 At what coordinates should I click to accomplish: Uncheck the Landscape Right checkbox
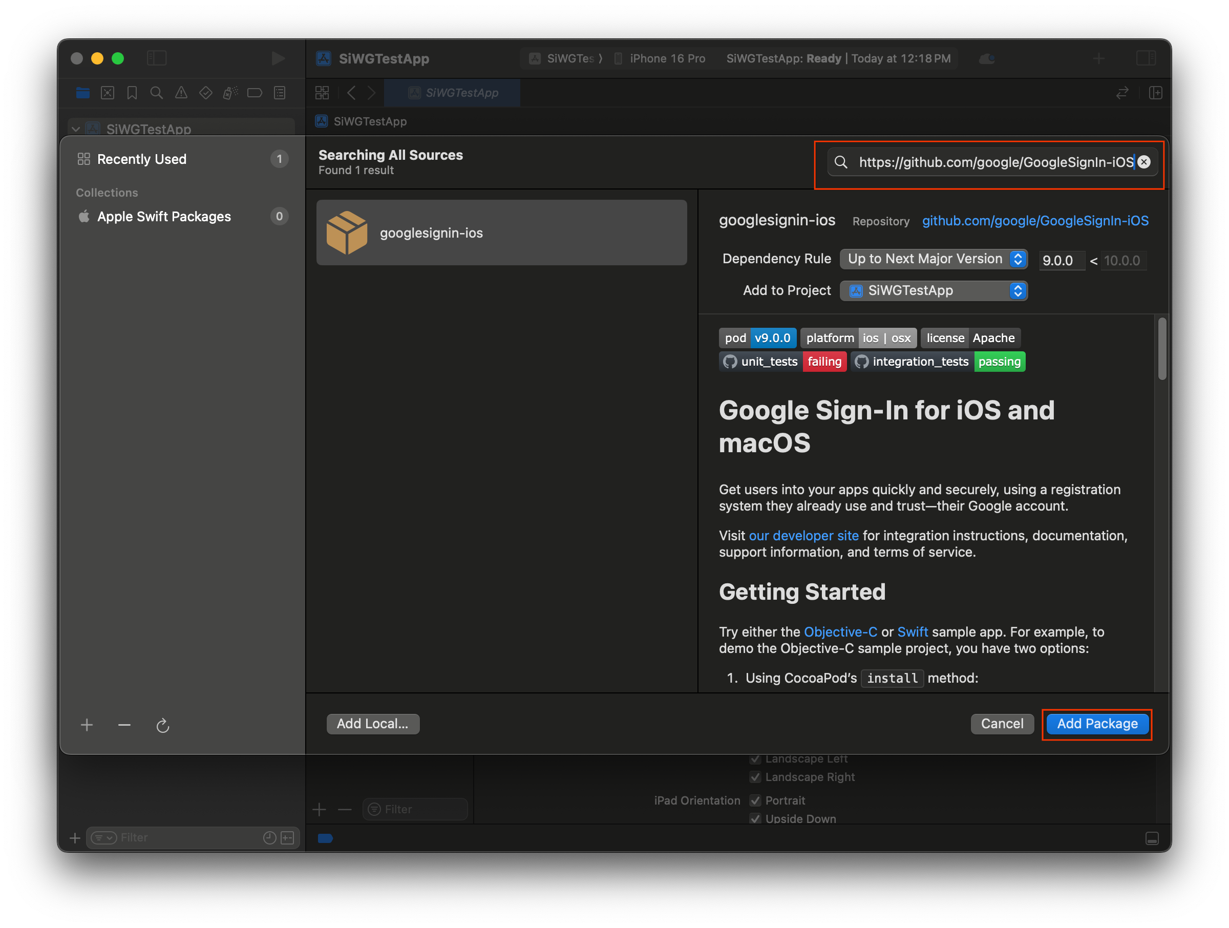click(x=756, y=777)
